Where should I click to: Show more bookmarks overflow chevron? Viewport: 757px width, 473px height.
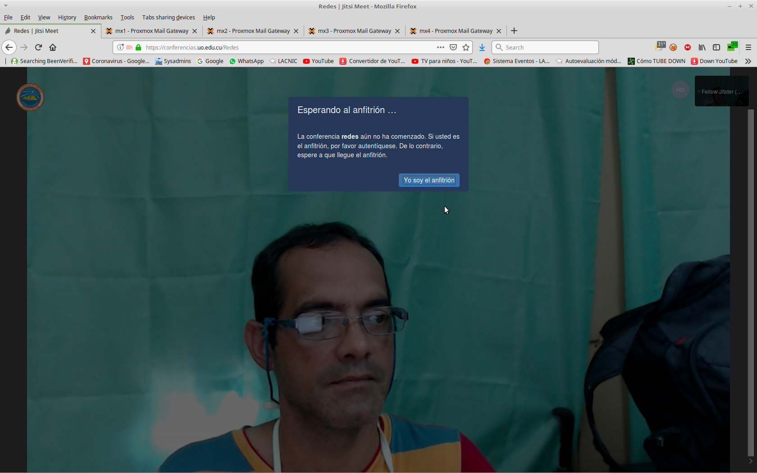748,61
